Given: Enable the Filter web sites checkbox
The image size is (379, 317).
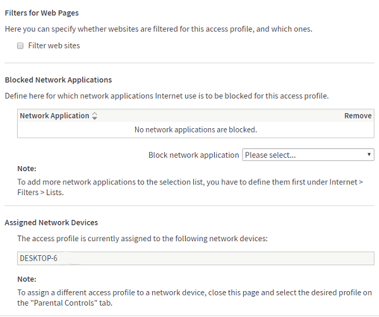Looking at the screenshot, I should 21,46.
